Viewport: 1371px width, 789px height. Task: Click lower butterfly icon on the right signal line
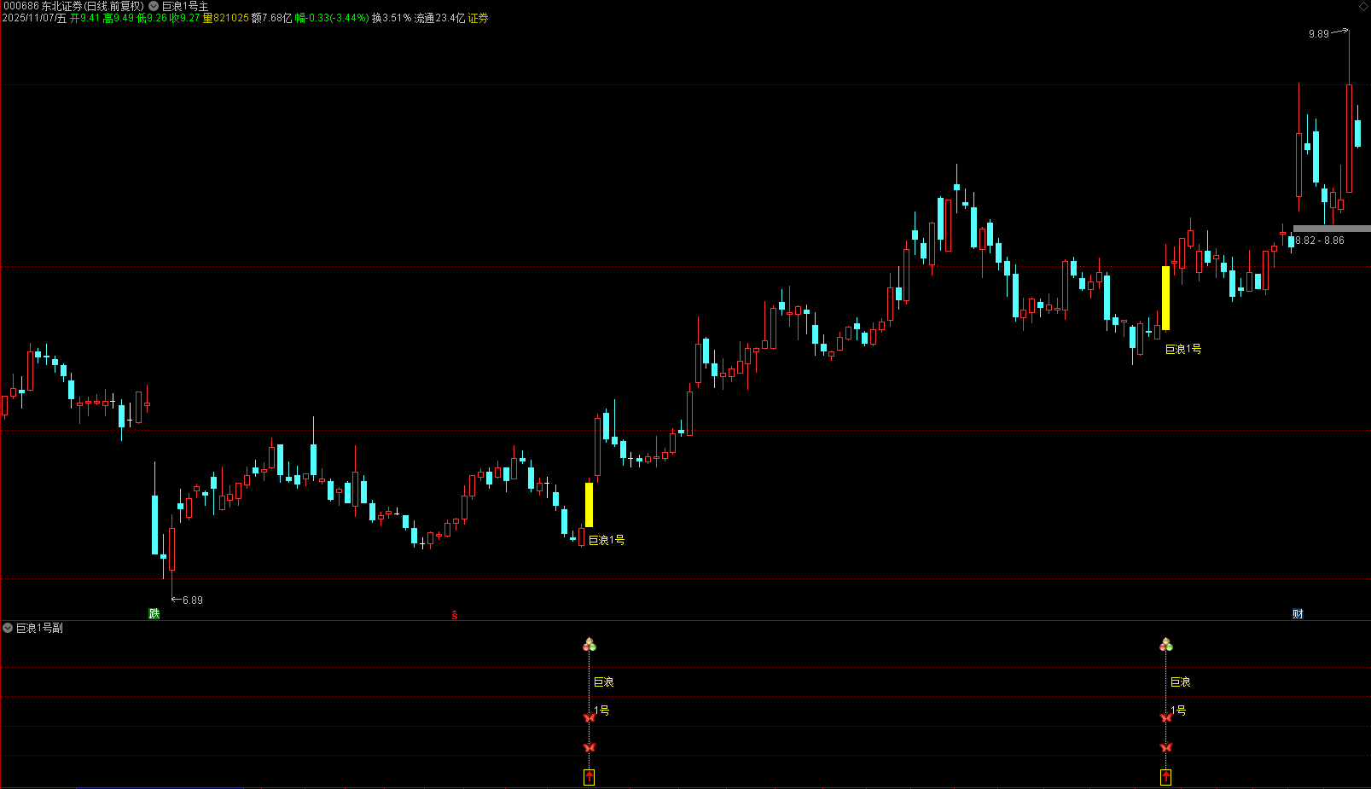1166,747
